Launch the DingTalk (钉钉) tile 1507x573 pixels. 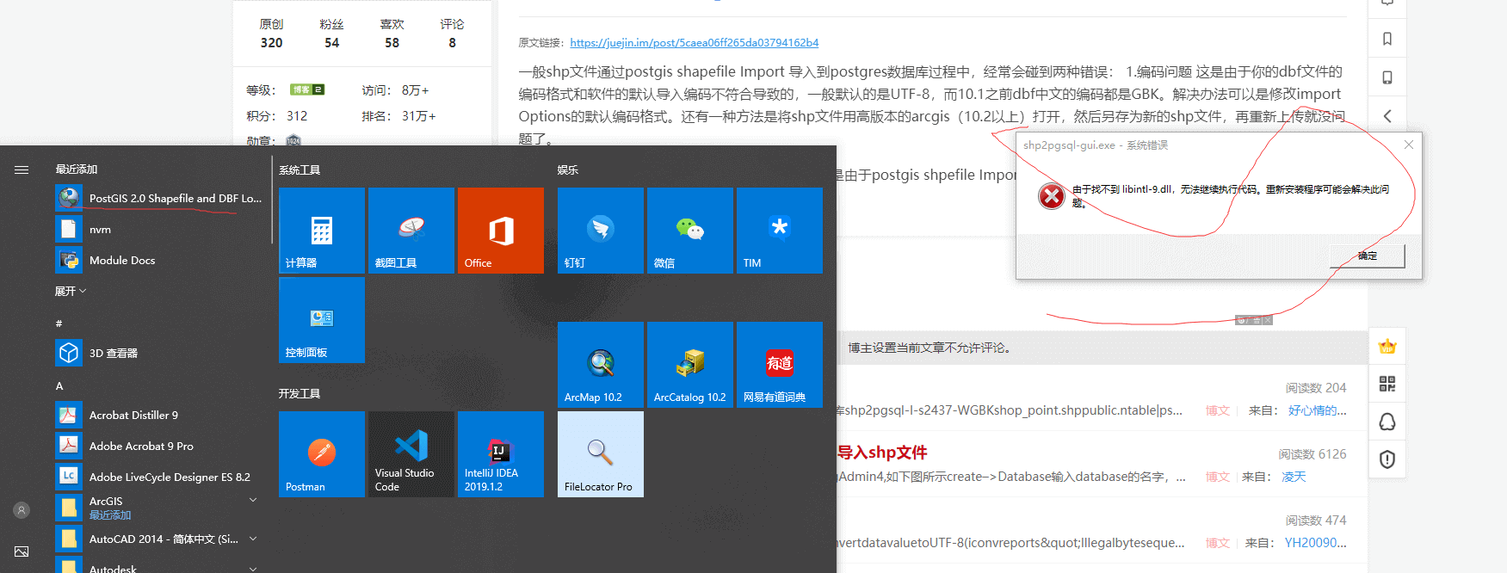point(600,231)
